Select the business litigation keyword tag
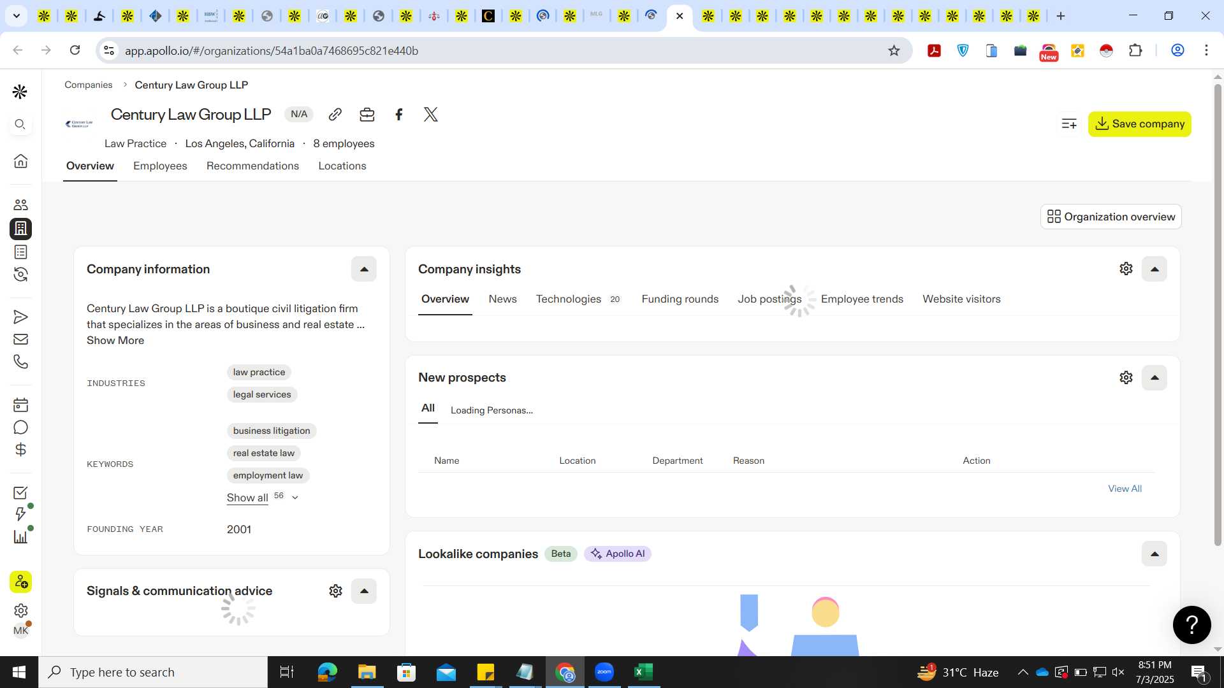 [272, 431]
